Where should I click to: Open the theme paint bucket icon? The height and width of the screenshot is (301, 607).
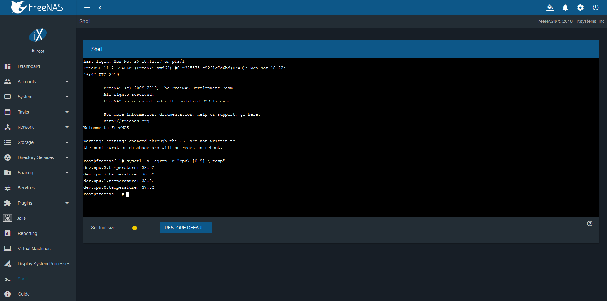[550, 8]
